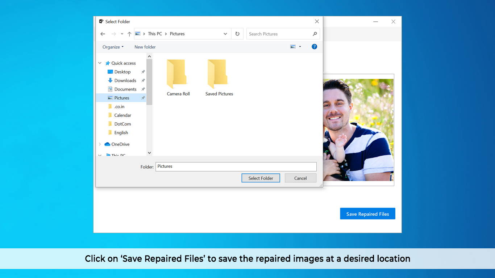Click the Save Repaired Files button
Viewport: 495px width, 278px height.
point(367,214)
